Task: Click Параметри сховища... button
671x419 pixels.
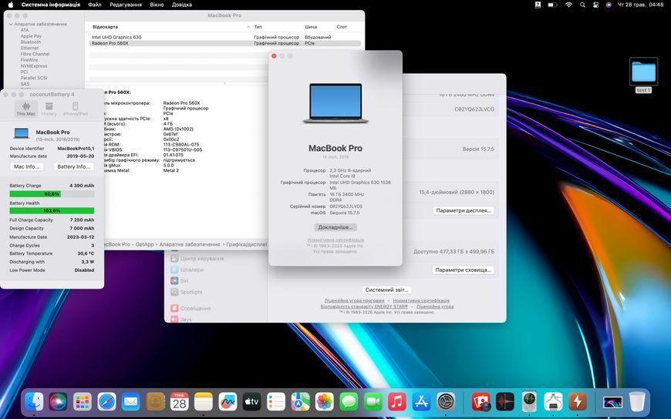Action: (x=463, y=270)
